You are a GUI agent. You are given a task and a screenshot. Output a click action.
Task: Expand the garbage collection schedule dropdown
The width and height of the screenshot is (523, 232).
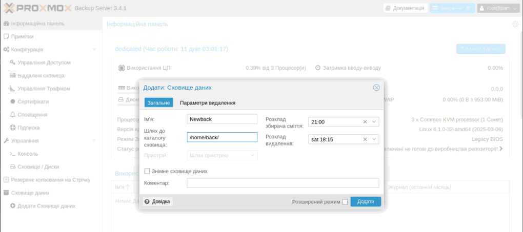(374, 122)
